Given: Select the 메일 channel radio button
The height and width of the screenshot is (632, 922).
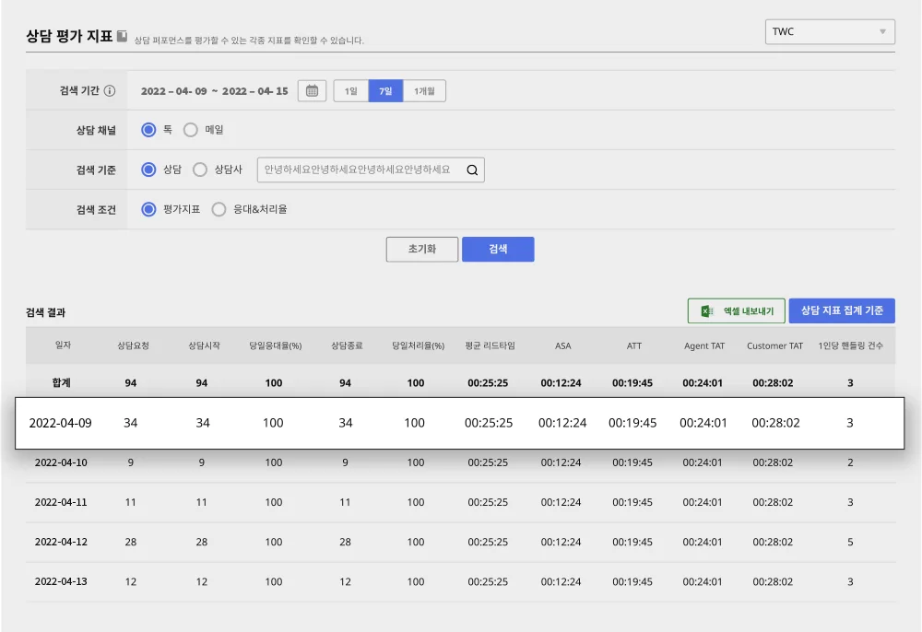Looking at the screenshot, I should click(x=191, y=130).
